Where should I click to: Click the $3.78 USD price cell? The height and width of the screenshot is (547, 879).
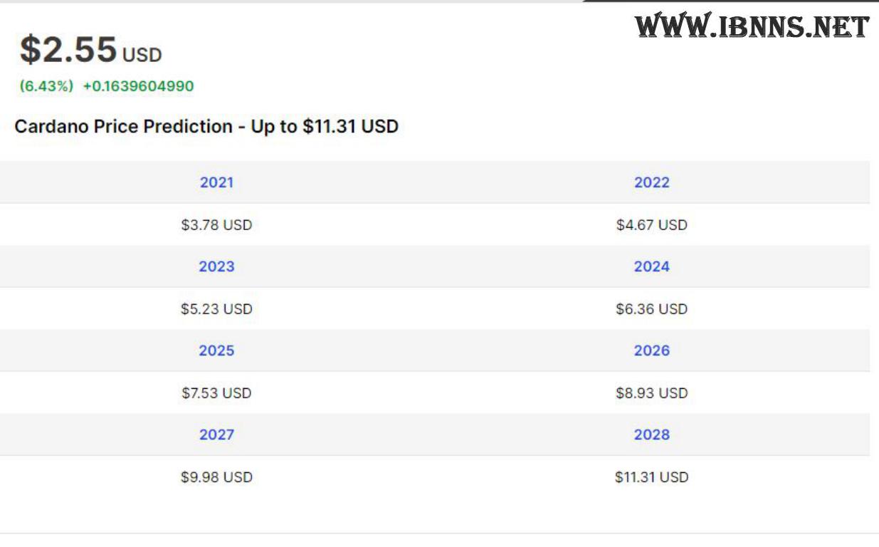(216, 225)
